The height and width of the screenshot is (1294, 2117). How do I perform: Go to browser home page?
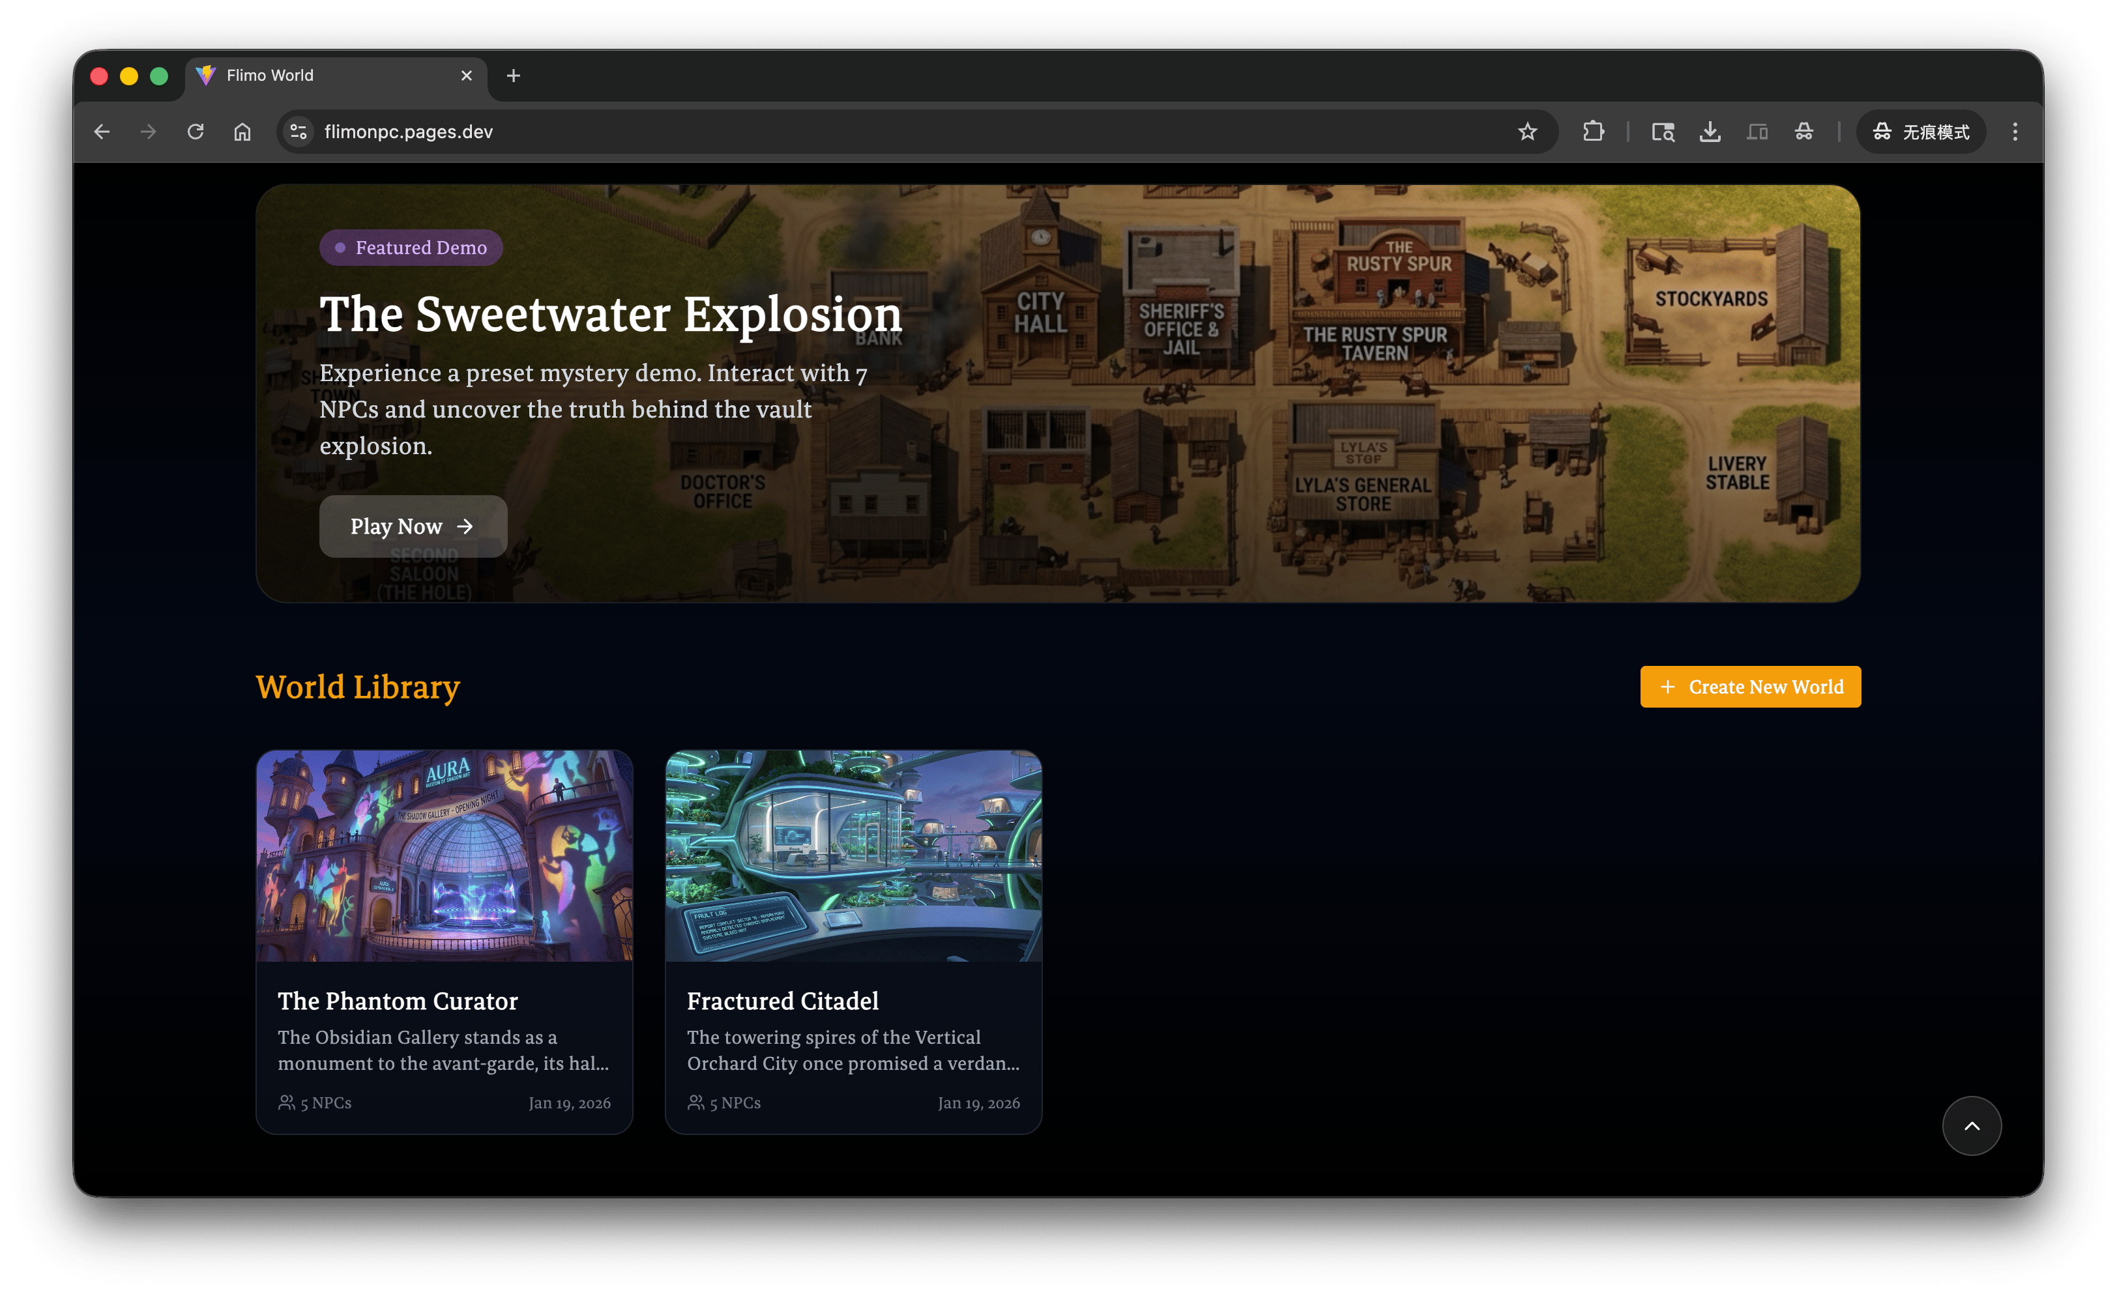pos(242,132)
